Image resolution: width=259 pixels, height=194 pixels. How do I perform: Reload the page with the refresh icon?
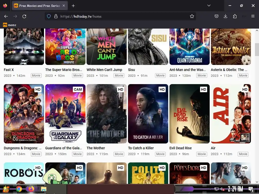pyautogui.click(x=24, y=16)
